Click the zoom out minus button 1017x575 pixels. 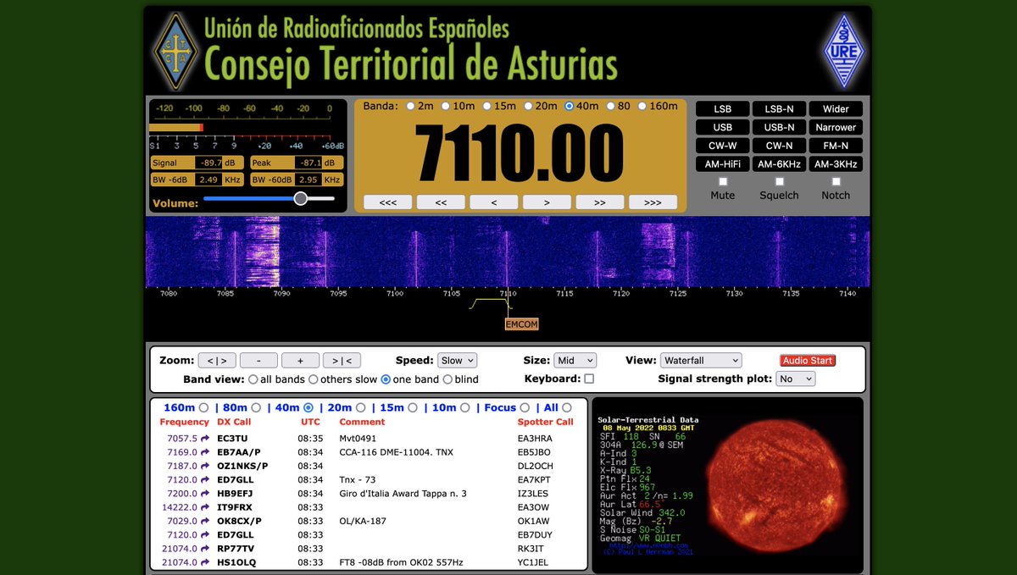(258, 360)
